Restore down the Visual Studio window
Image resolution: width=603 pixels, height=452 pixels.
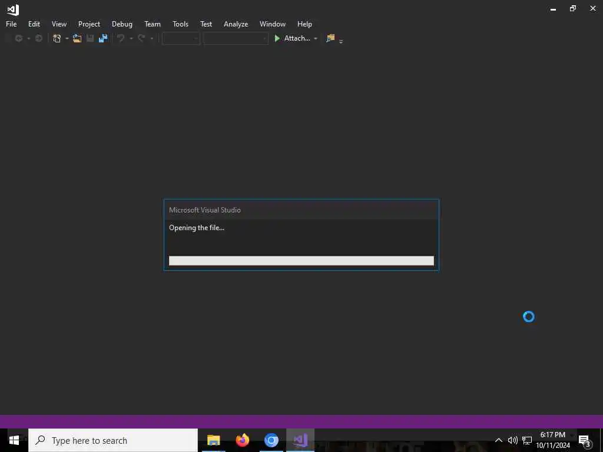(x=573, y=8)
